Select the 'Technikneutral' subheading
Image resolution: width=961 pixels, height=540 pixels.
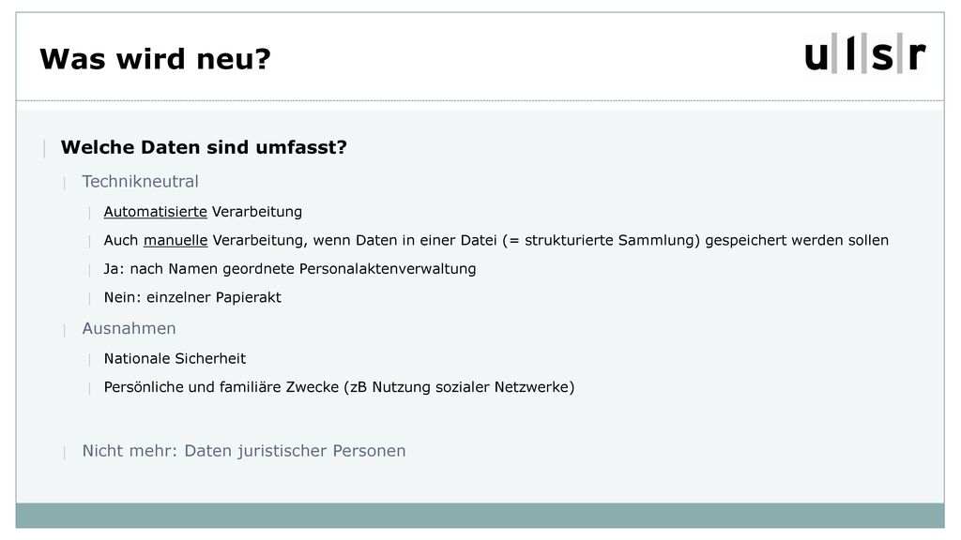click(141, 182)
